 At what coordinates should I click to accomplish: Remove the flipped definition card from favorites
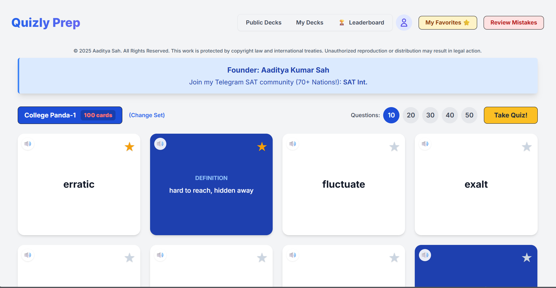[x=261, y=147]
